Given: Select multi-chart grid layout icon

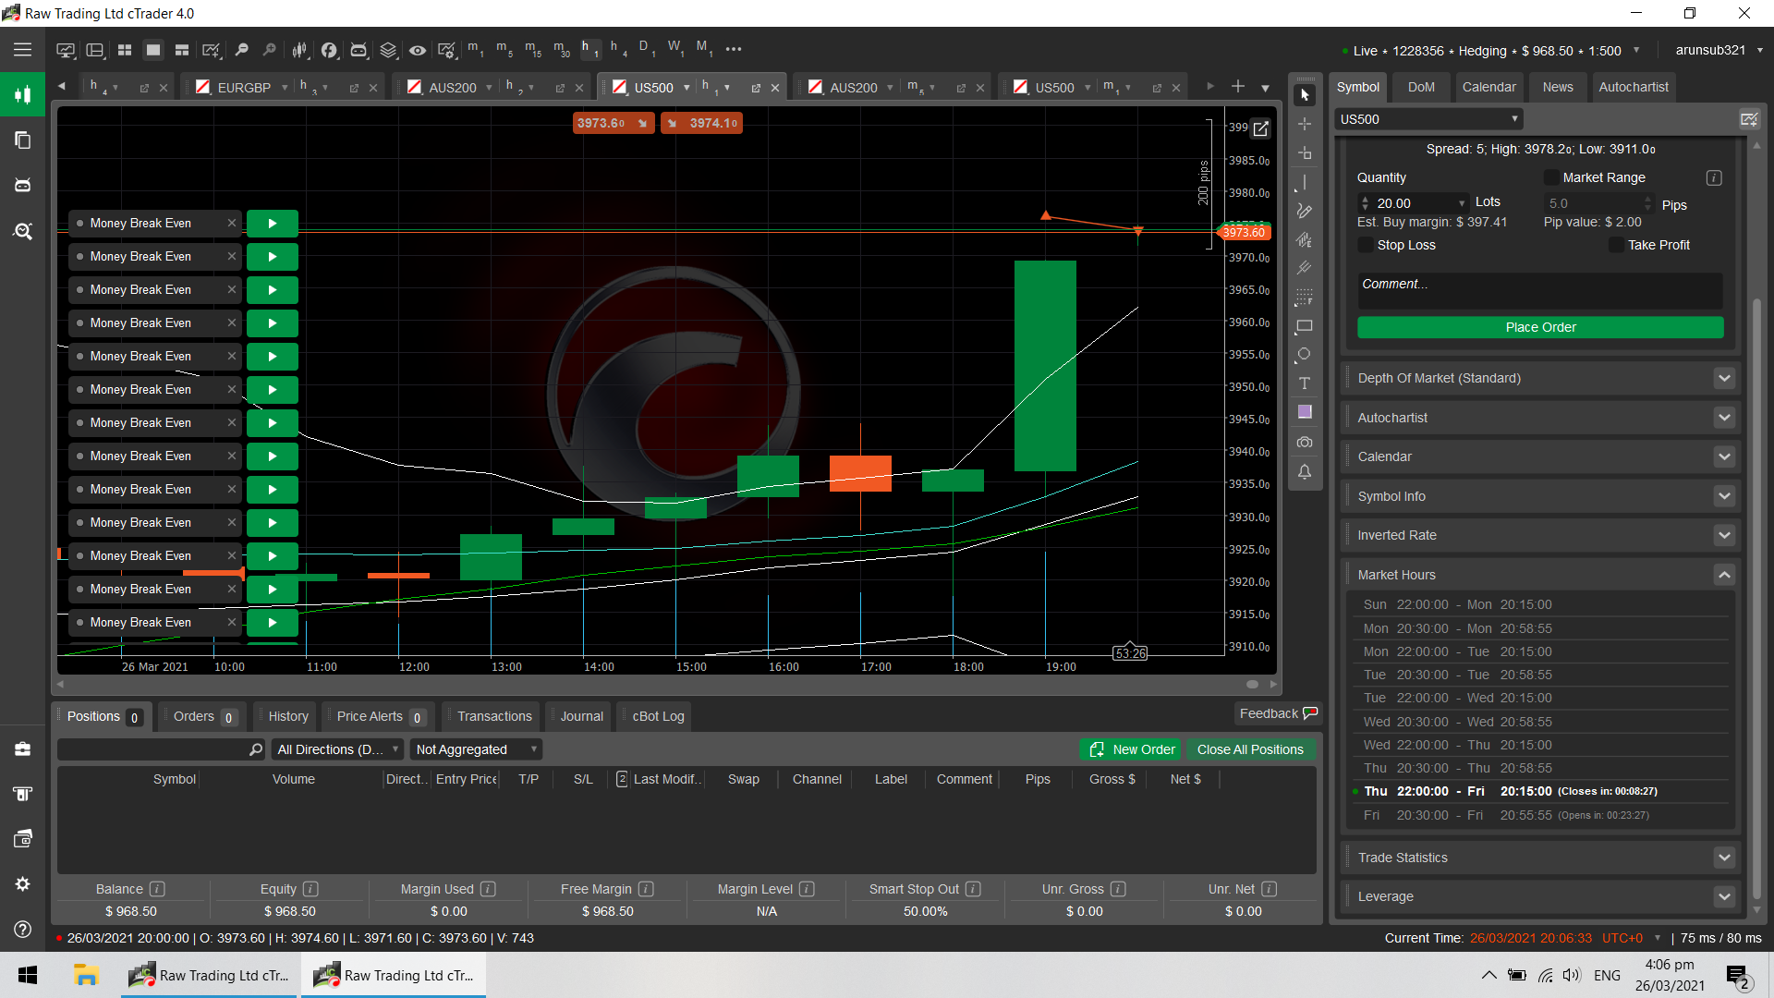Looking at the screenshot, I should pyautogui.click(x=125, y=50).
